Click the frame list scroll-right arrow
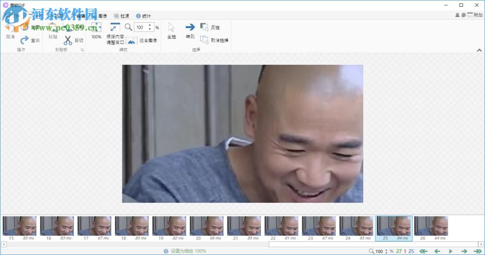 [x=481, y=244]
